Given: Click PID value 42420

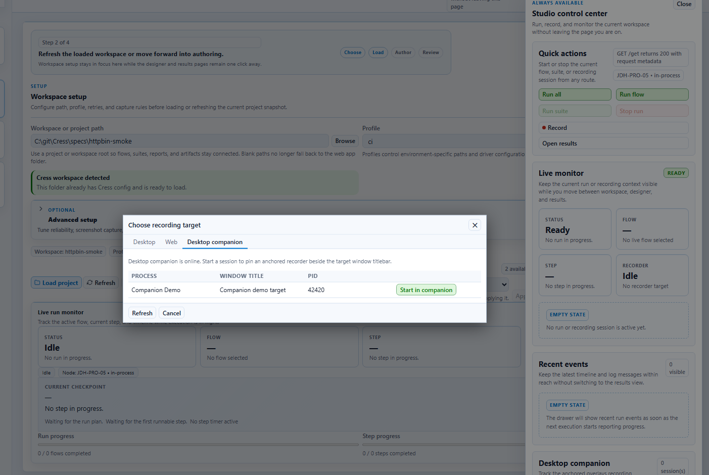Looking at the screenshot, I should click(x=316, y=290).
